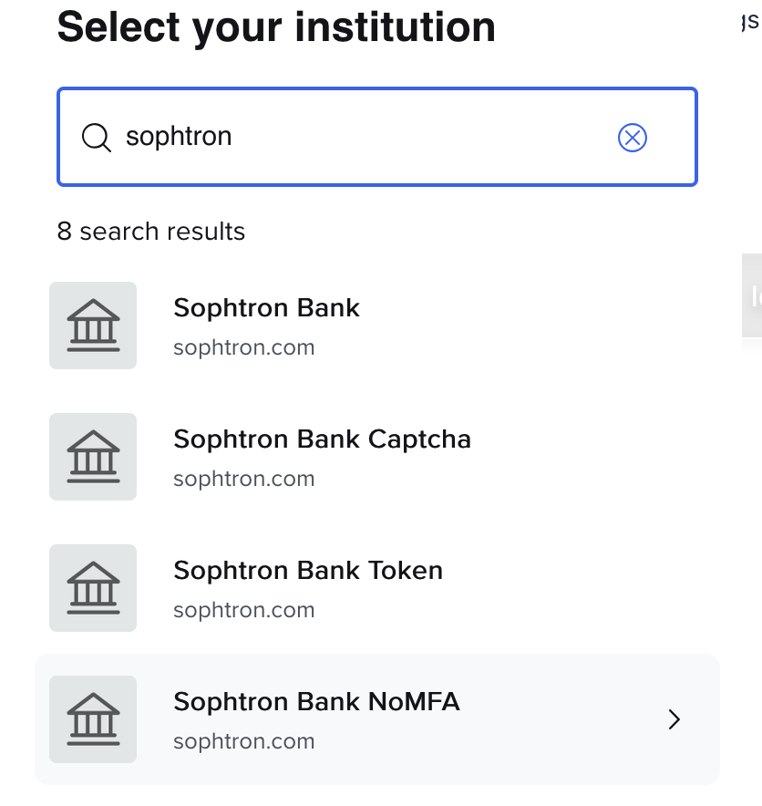Click the right-facing chevron on NoMFA row
The height and width of the screenshot is (806, 762).
674,718
